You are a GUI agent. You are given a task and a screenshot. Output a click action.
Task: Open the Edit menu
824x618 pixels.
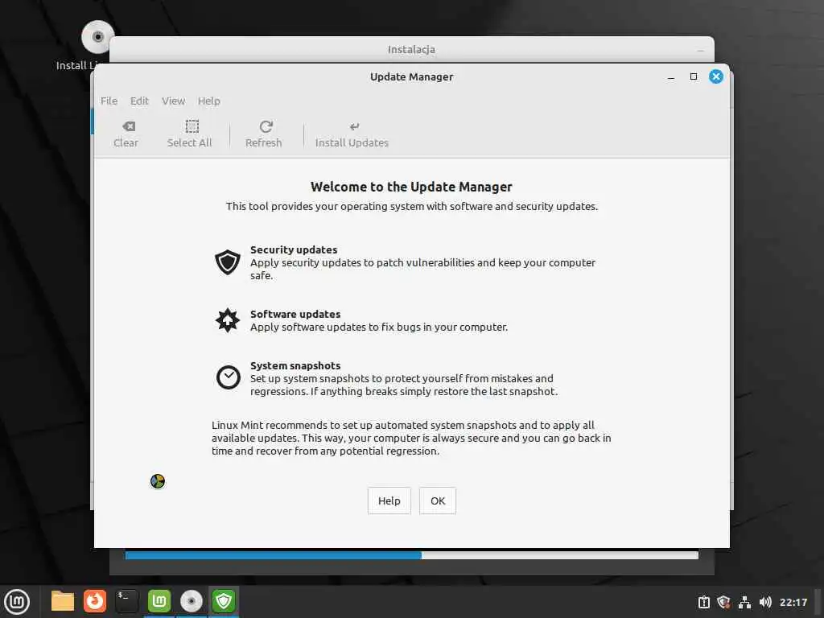(139, 101)
